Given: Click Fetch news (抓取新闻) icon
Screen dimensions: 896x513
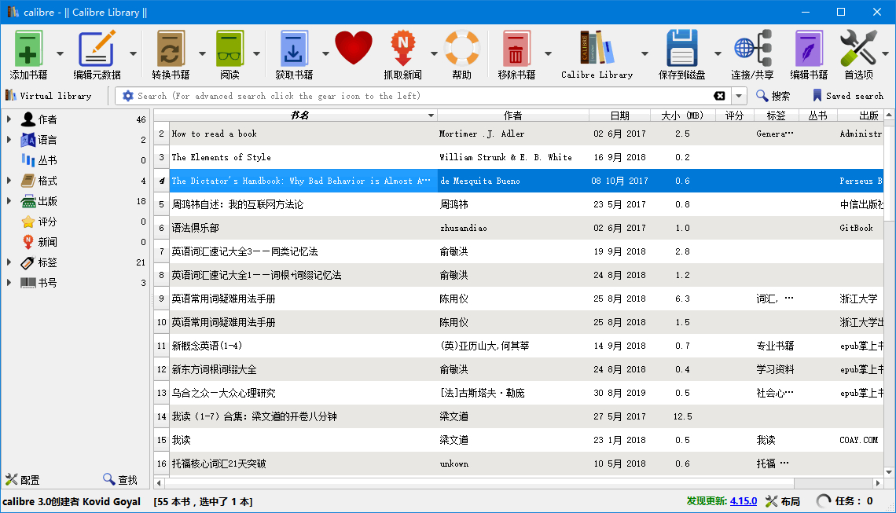Looking at the screenshot, I should 402,49.
